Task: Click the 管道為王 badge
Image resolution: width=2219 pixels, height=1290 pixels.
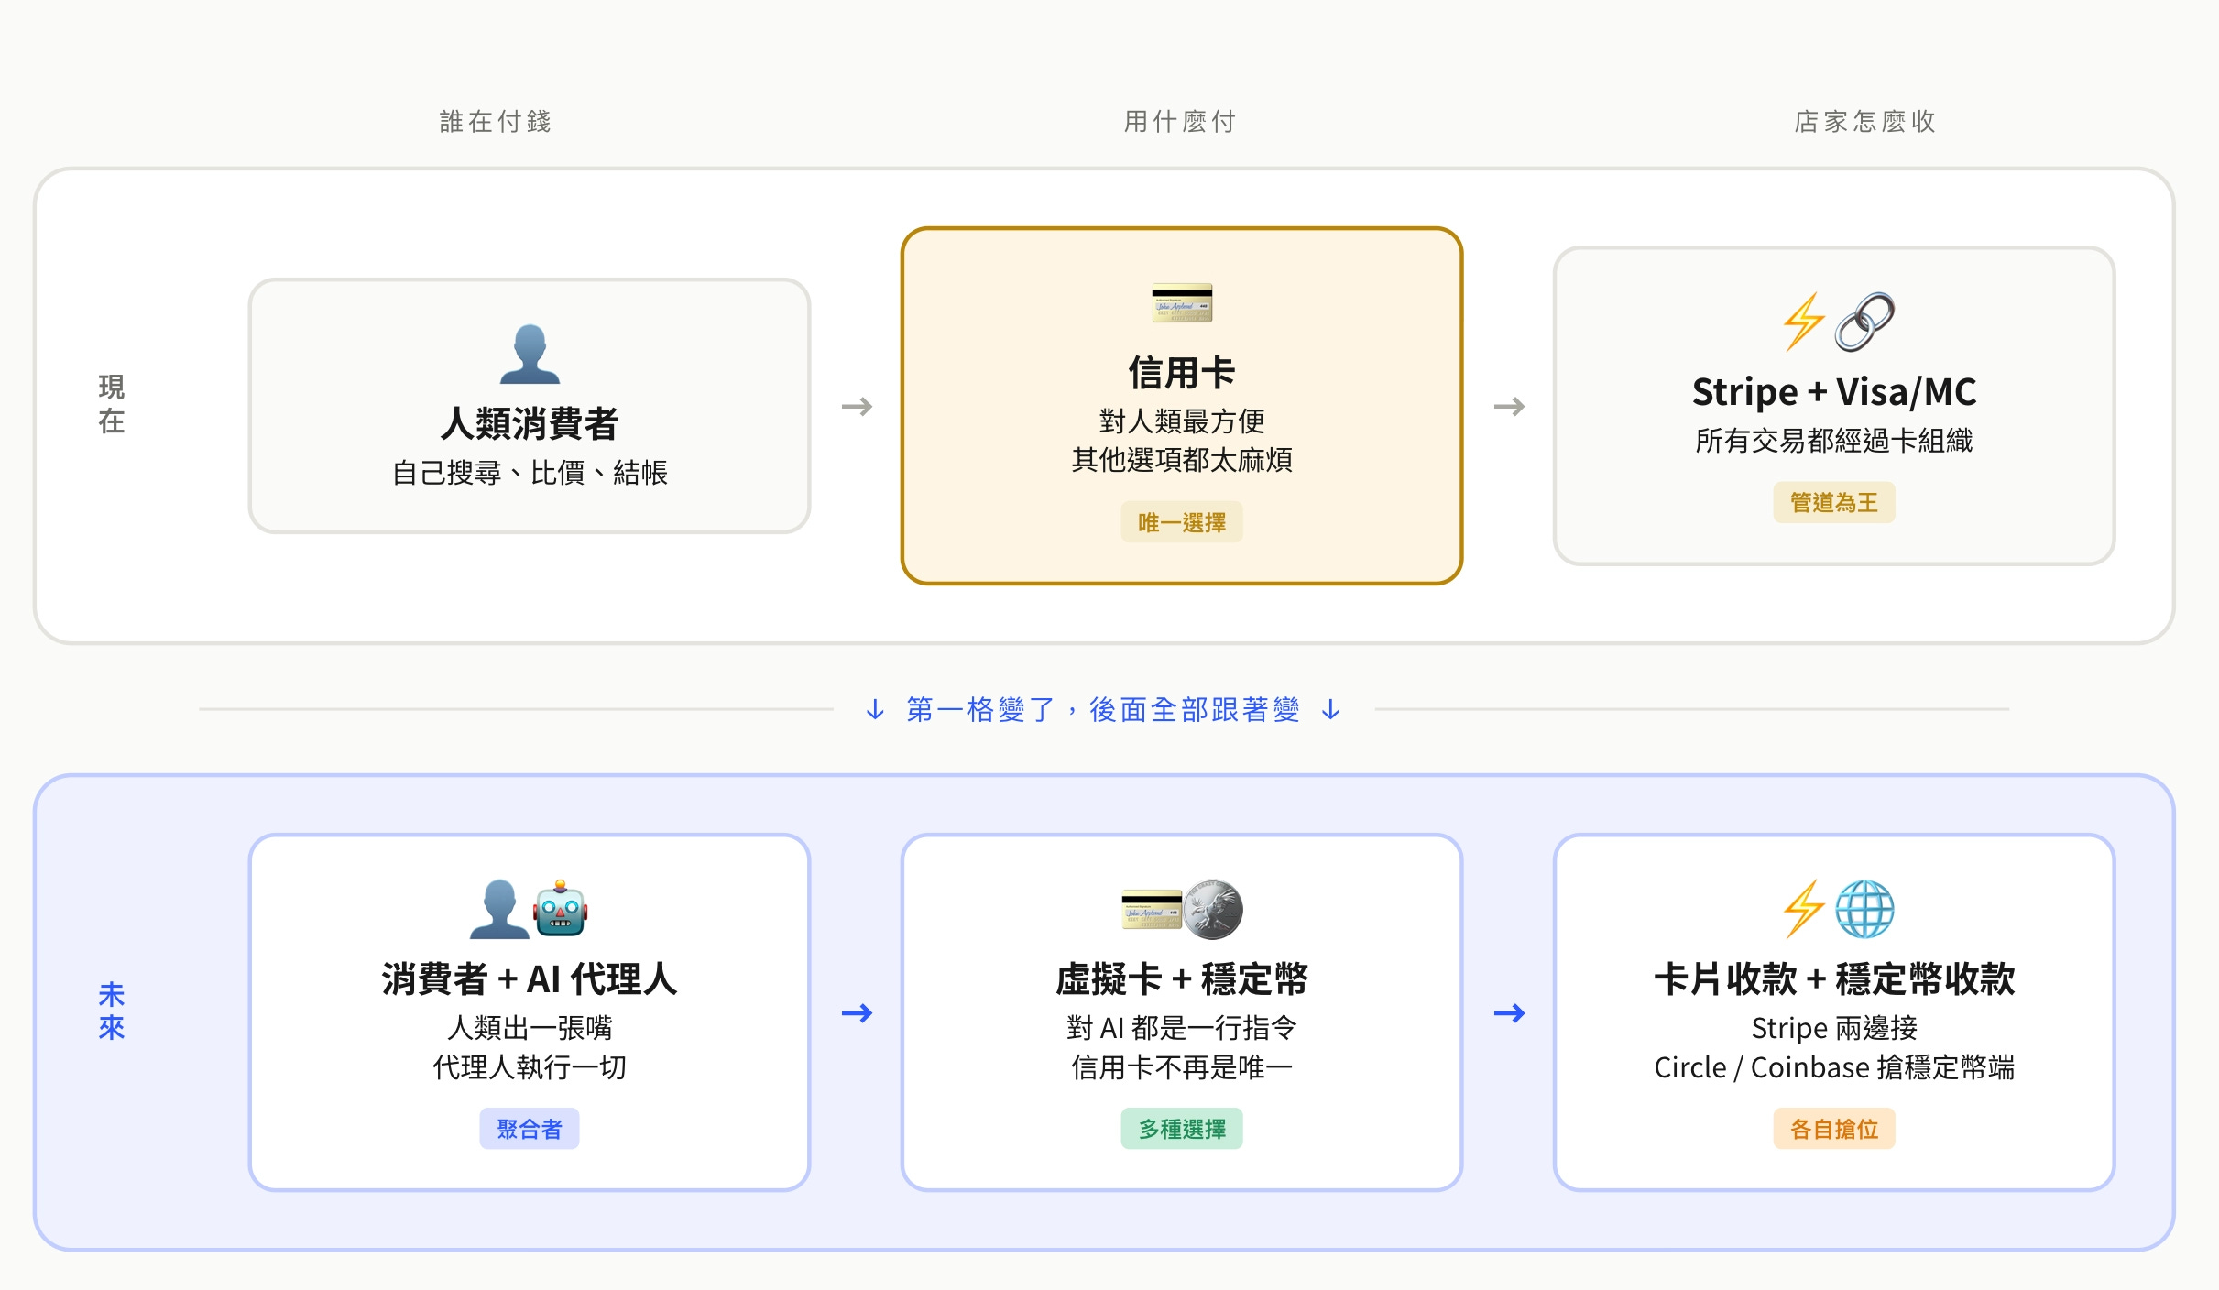Action: [1833, 502]
